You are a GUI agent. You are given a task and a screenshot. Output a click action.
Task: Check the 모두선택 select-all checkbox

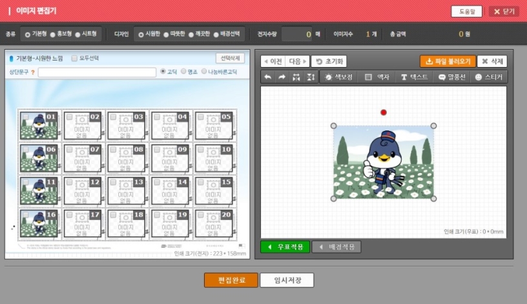tap(74, 59)
